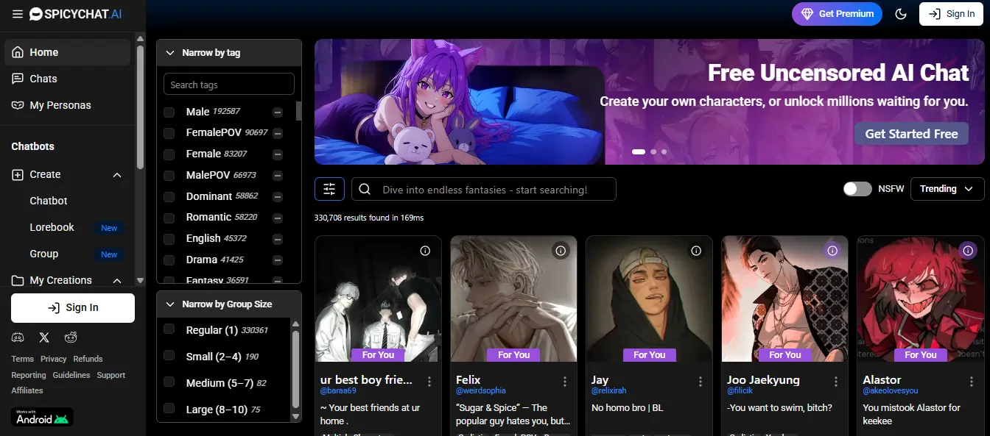This screenshot has height=436, width=990.
Task: Open the filter settings icon beside search
Action: coord(329,189)
